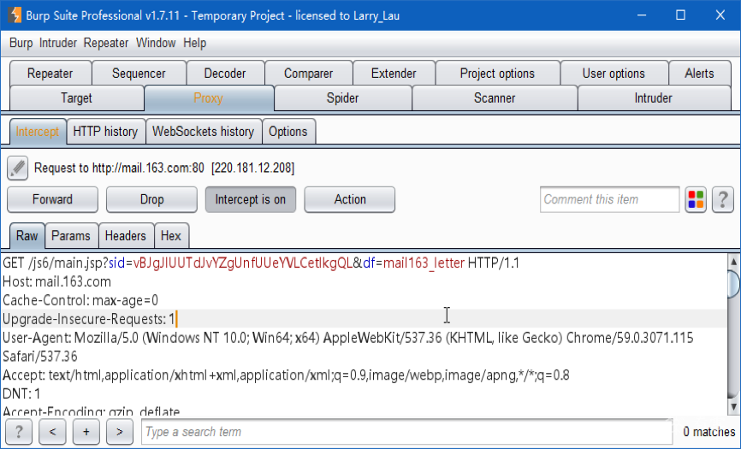Click the sid parameter value text
The width and height of the screenshot is (741, 449).
click(243, 263)
